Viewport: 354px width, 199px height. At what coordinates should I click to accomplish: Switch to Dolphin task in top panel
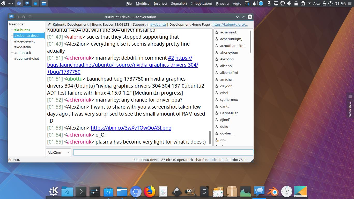[x=44, y=3]
